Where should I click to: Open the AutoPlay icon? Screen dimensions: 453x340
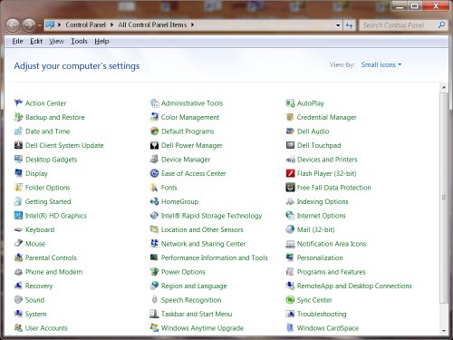(290, 103)
